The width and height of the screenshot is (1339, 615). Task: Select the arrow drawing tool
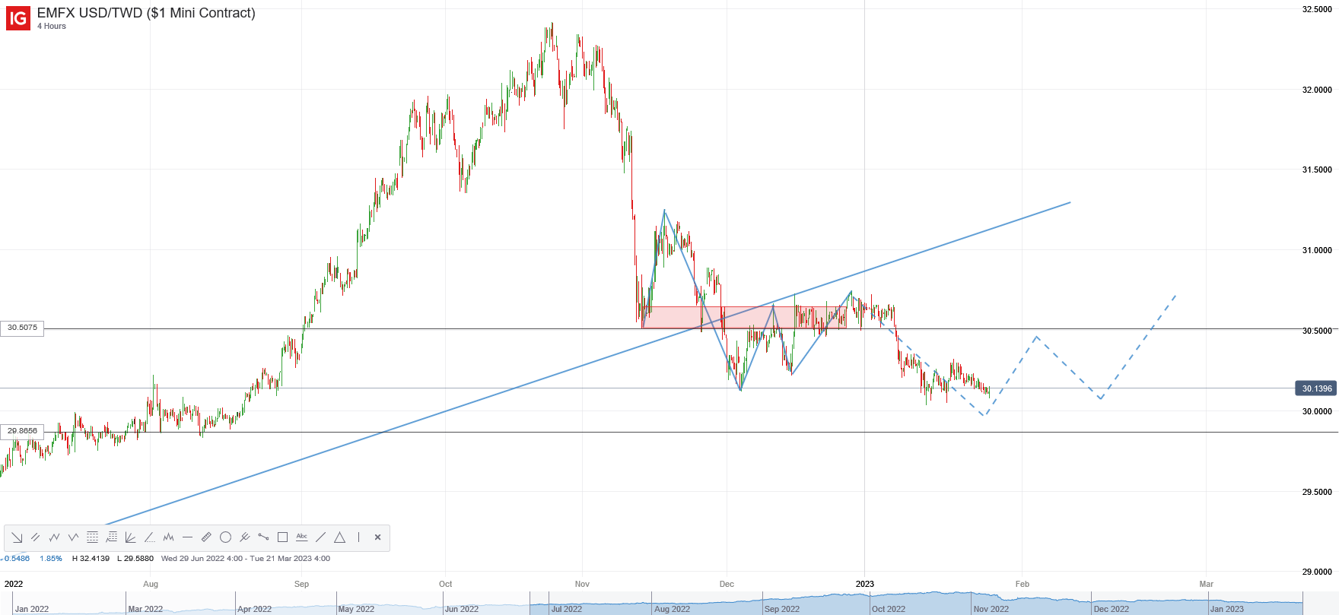tap(17, 537)
